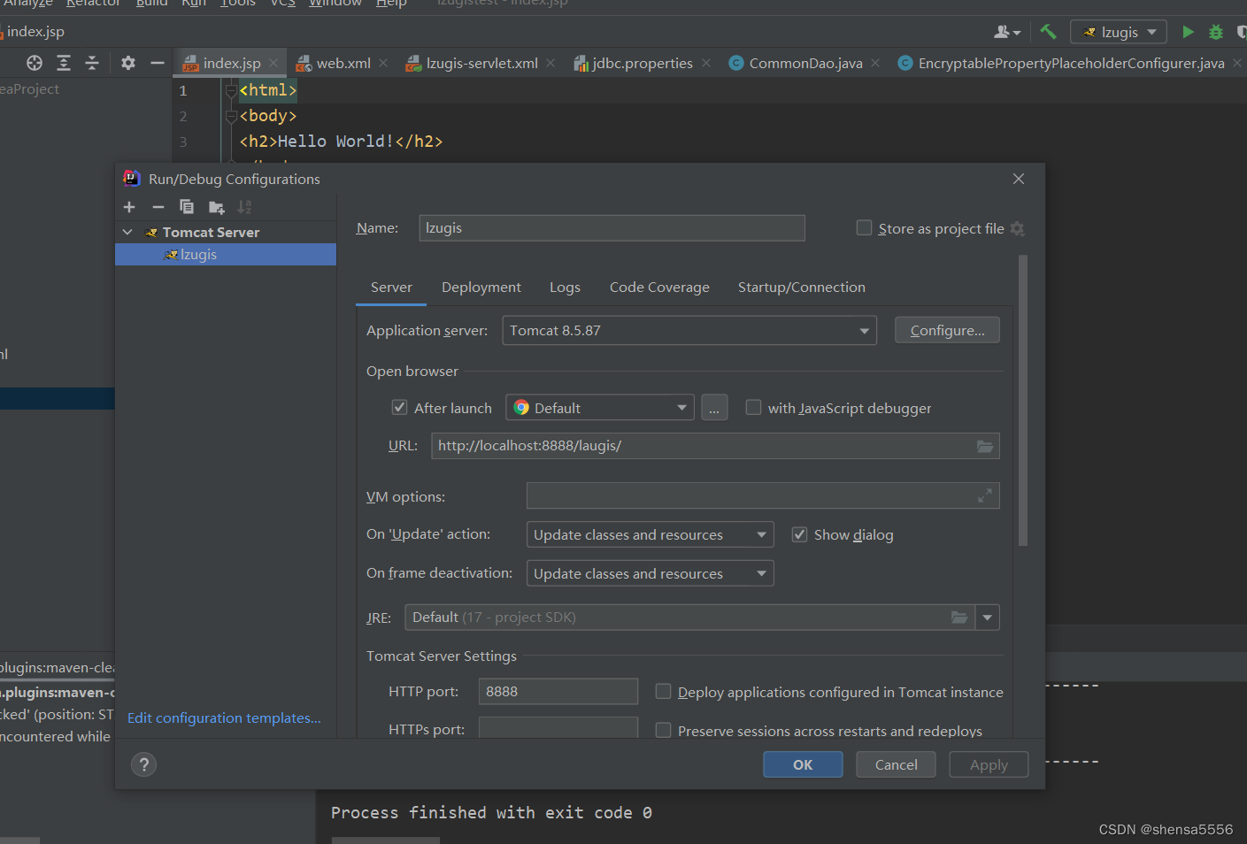
Task: Collapse Tomcat Server tree node
Action: (127, 232)
